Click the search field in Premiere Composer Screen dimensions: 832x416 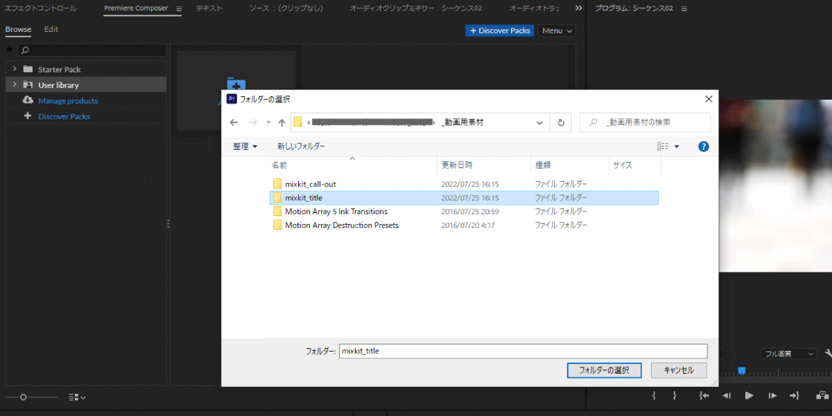(x=92, y=50)
